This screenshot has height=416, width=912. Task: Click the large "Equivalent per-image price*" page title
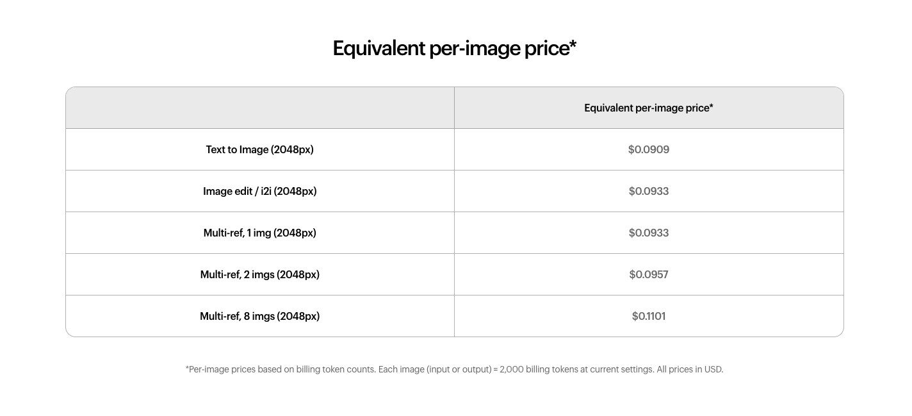click(454, 49)
